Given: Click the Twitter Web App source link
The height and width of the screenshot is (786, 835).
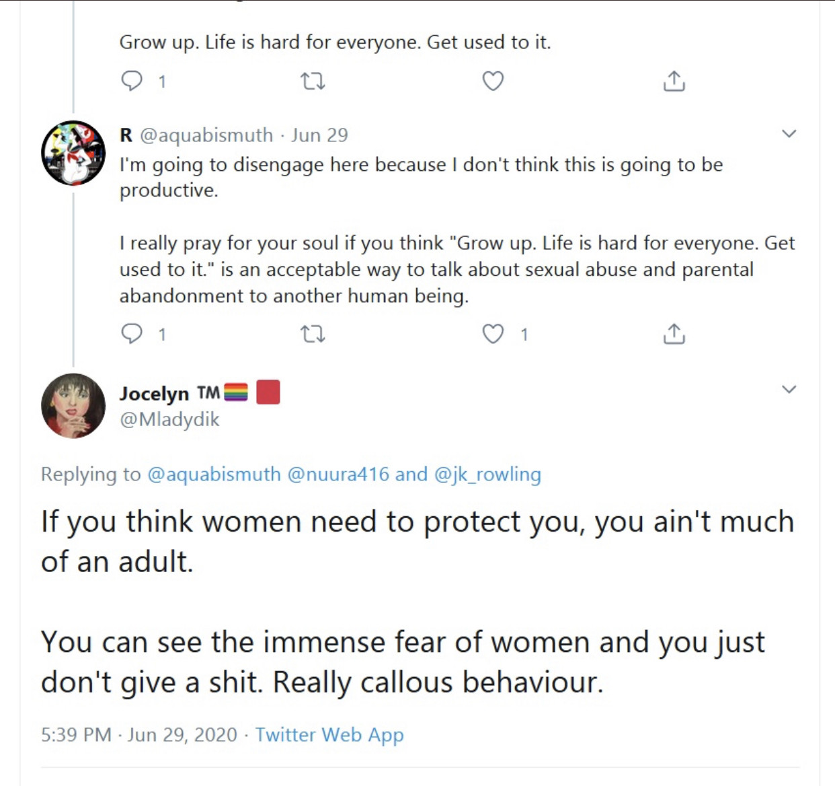Looking at the screenshot, I should click(x=329, y=734).
